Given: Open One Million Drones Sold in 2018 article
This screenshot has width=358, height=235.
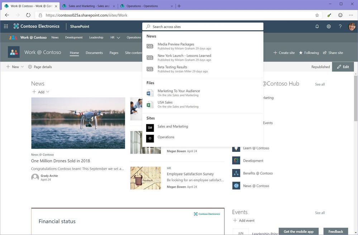Looking at the screenshot, I should [61, 161].
